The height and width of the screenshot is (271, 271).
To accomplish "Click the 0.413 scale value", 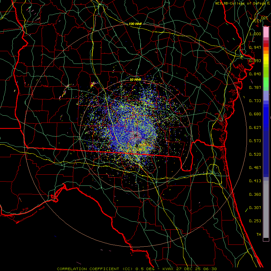I will (255, 181).
